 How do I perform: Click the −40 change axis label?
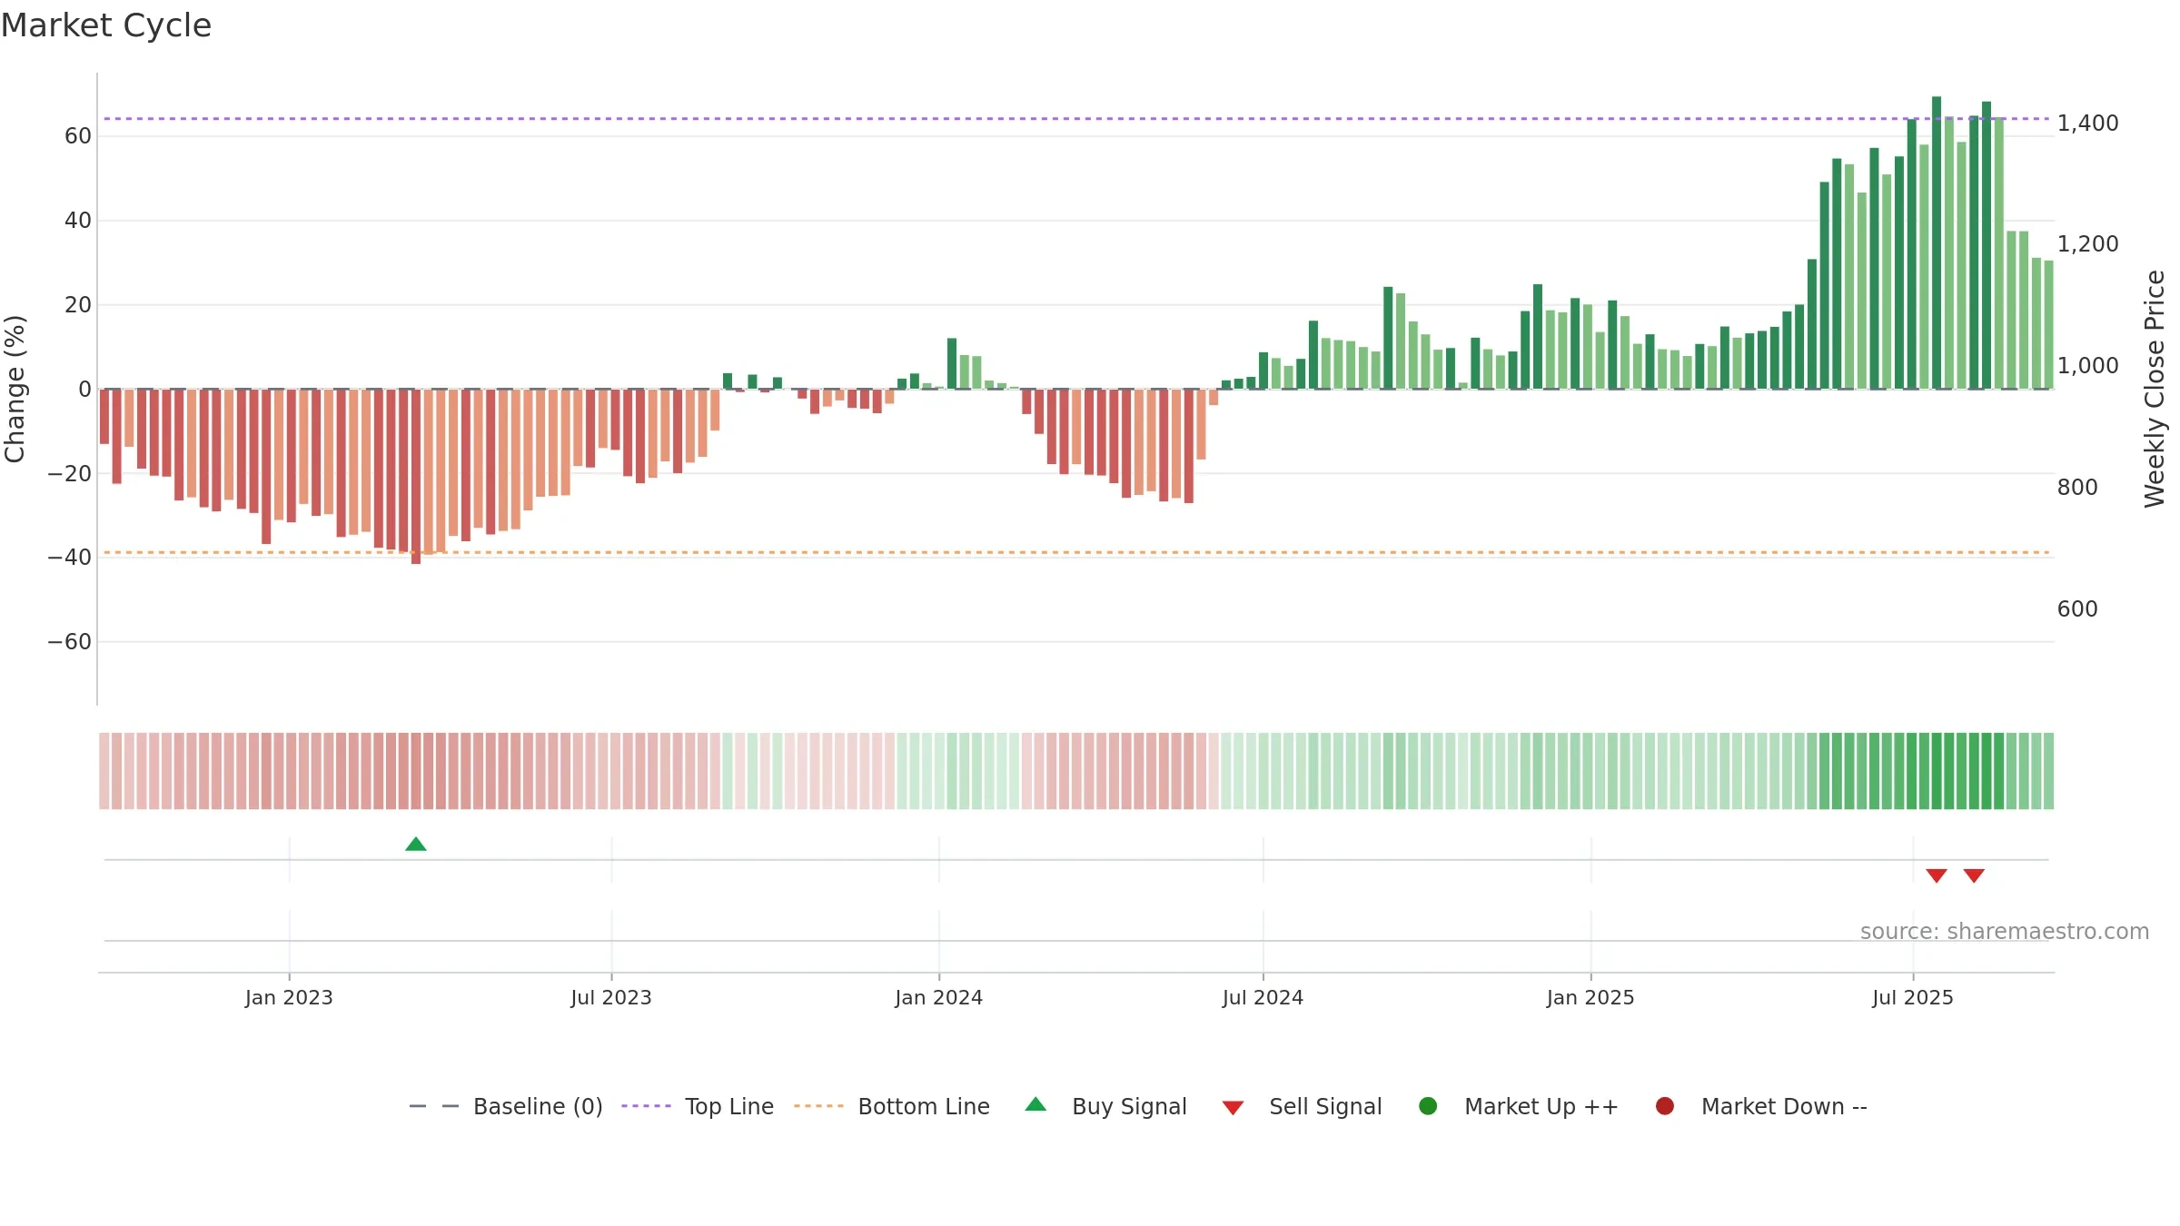69,558
